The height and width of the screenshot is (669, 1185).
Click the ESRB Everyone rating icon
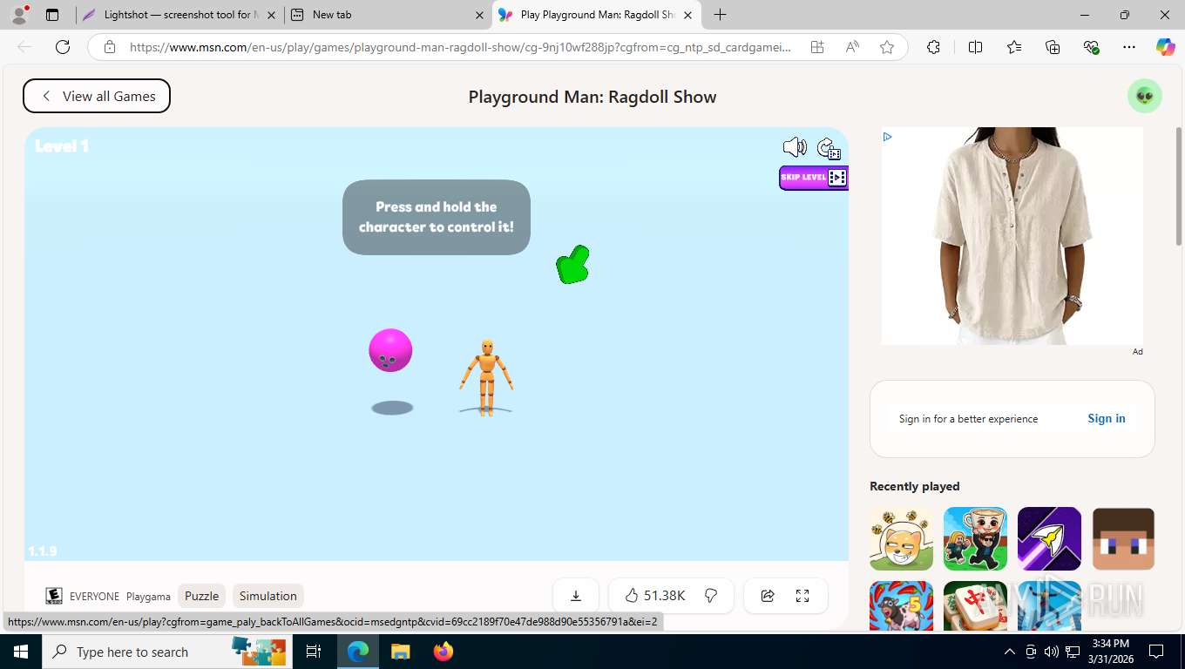coord(54,596)
